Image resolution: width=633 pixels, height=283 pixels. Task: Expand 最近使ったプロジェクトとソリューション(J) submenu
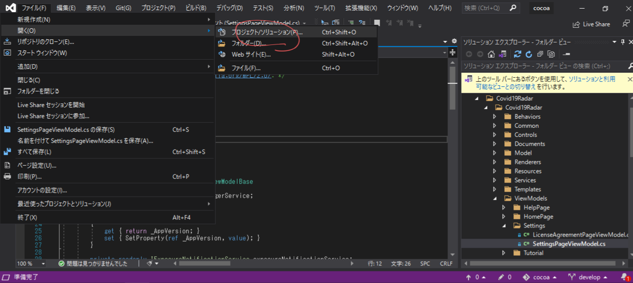click(x=107, y=204)
